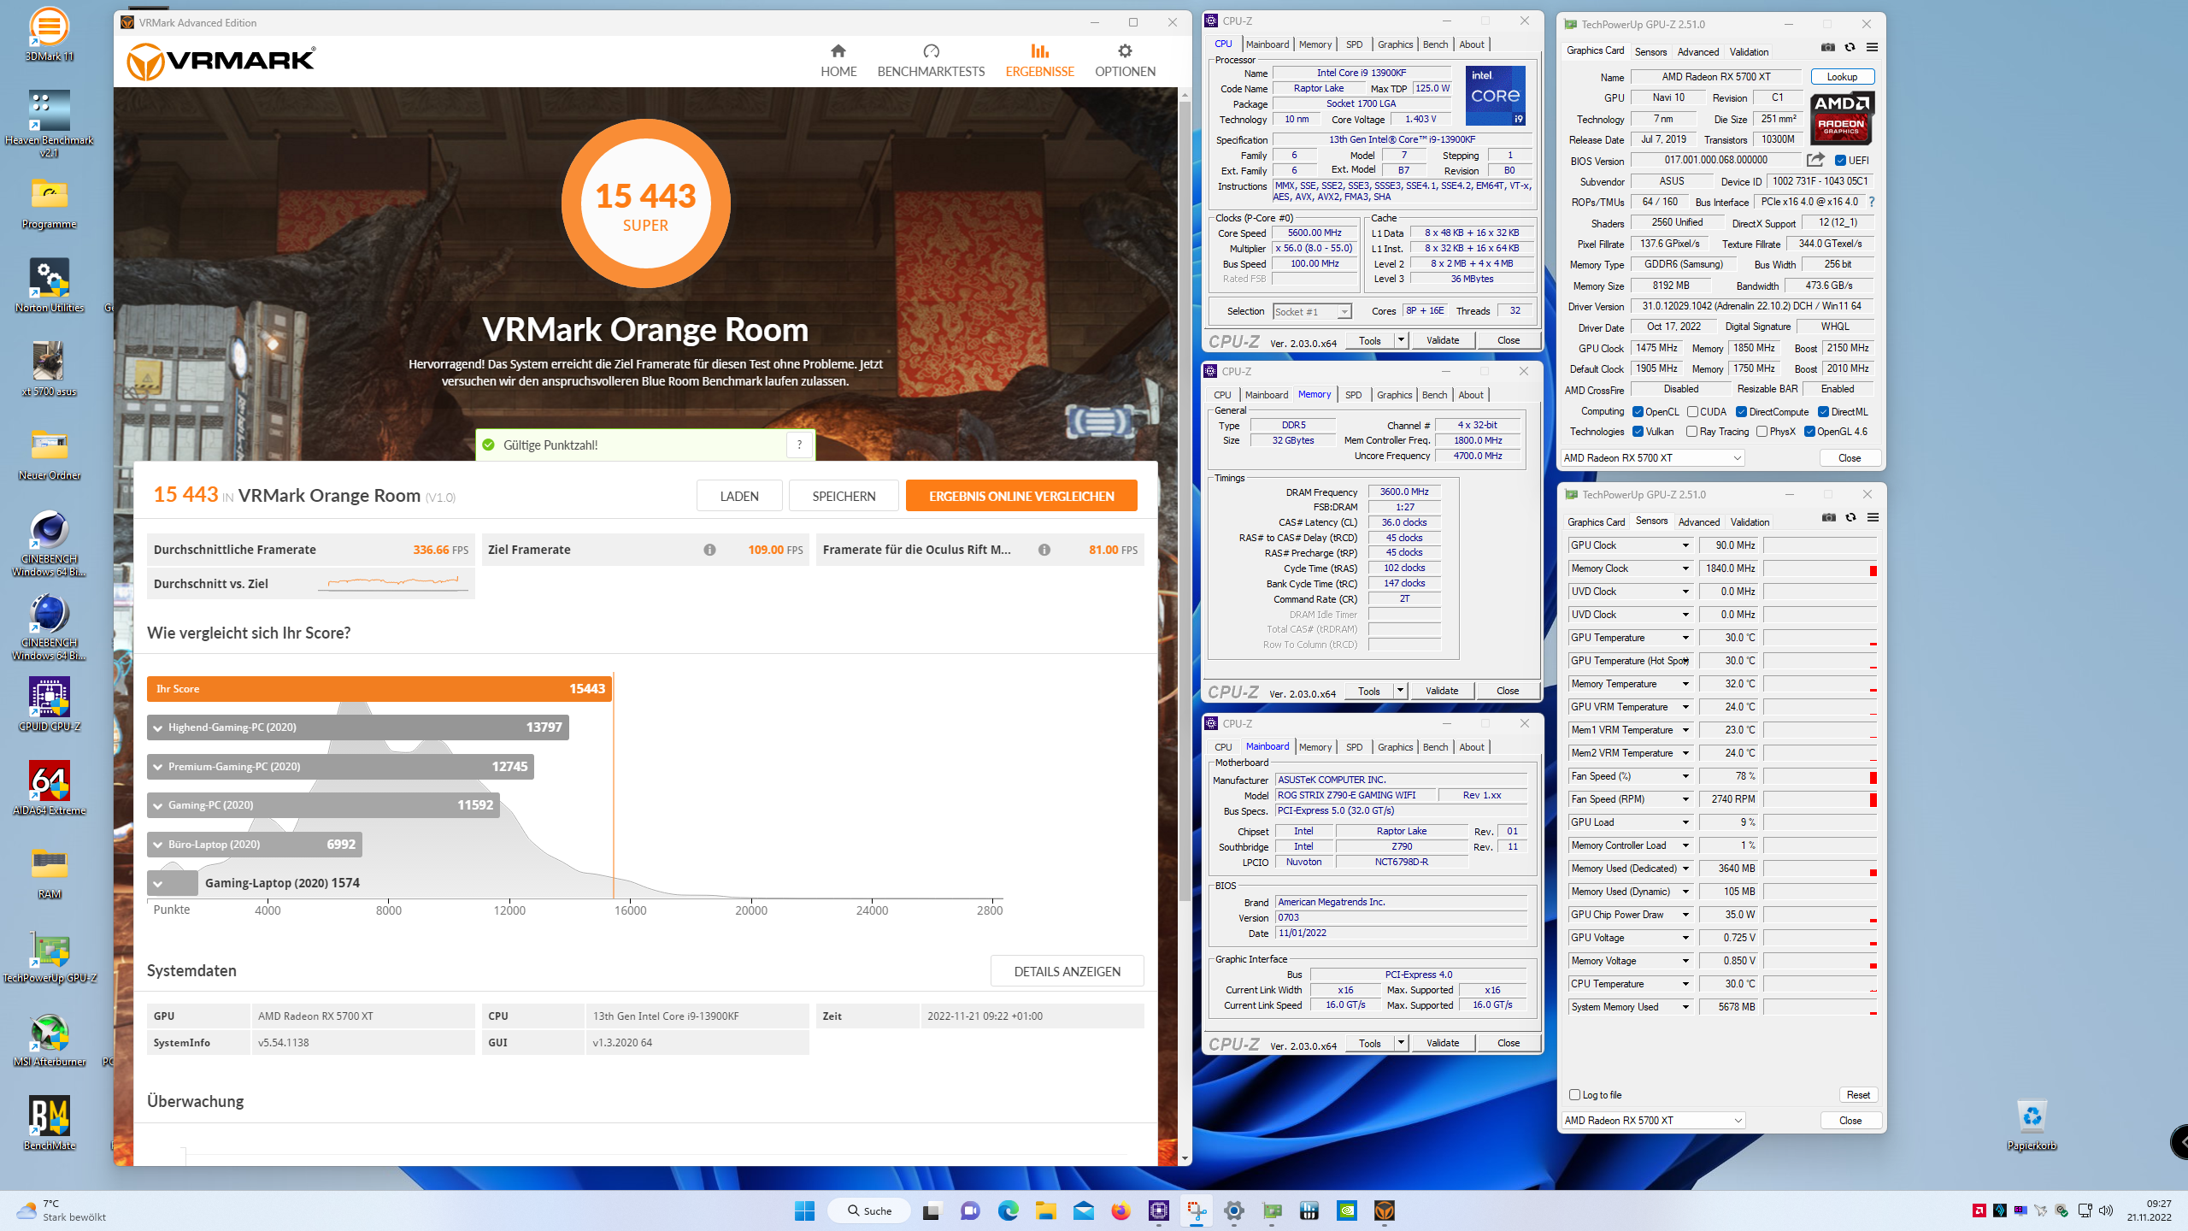2188x1231 pixels.
Task: Open the BenchMate desktop icon
Action: pyautogui.click(x=49, y=1123)
